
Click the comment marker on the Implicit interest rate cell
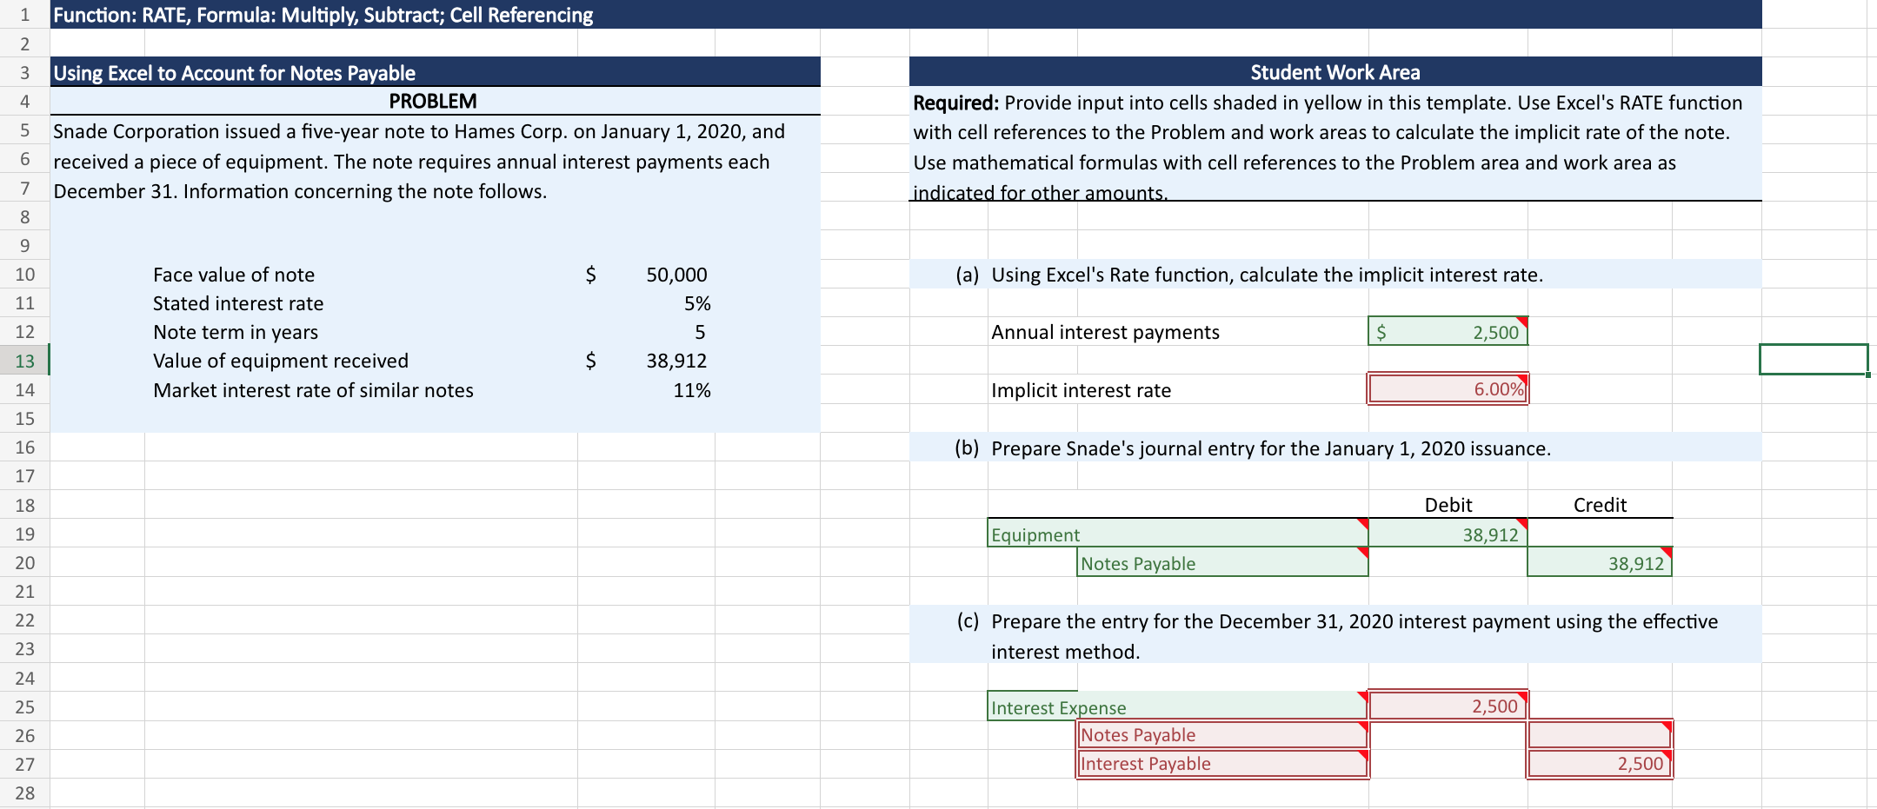click(x=1523, y=378)
